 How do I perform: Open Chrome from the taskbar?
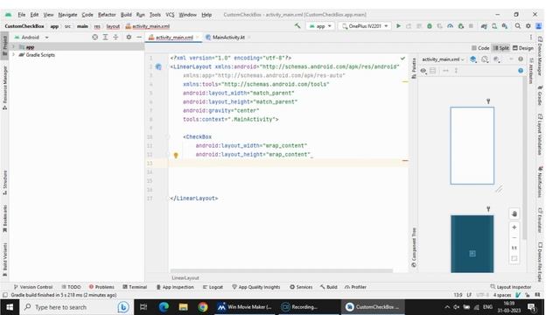click(x=202, y=307)
